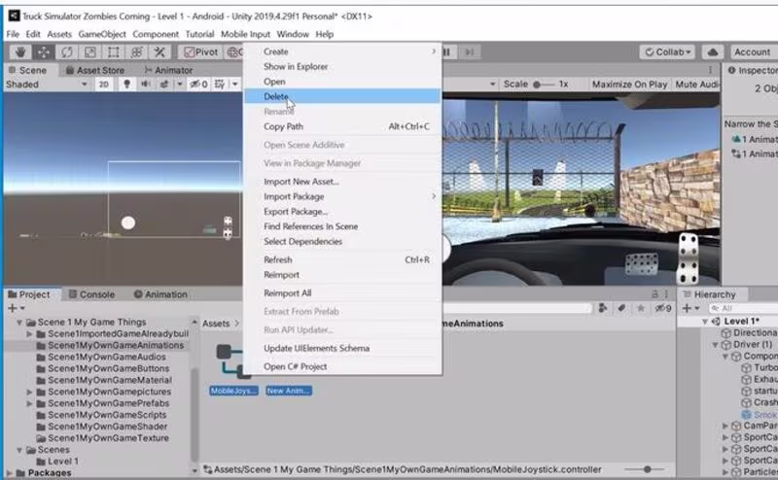Image resolution: width=778 pixels, height=480 pixels.
Task: Click Assets breadcrumb in Project panel
Action: (216, 324)
